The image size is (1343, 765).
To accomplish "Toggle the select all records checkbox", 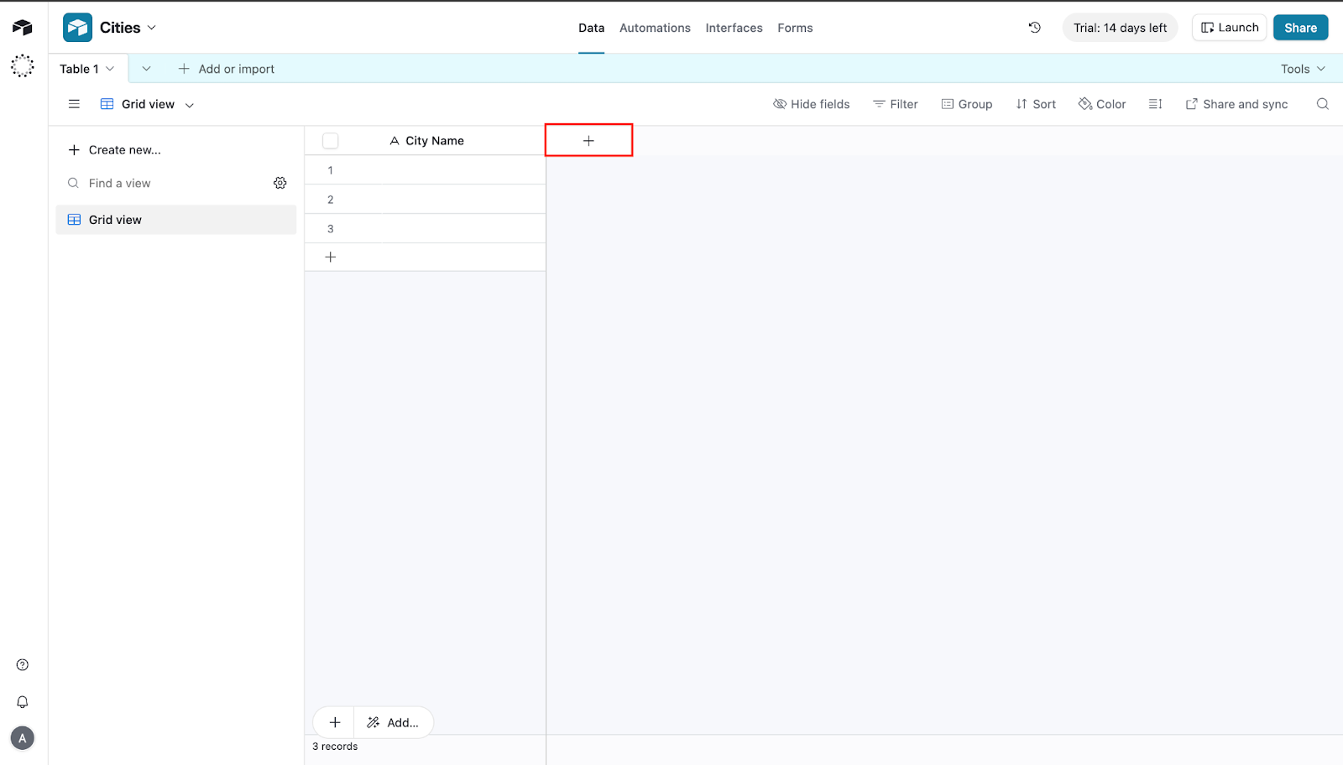I will tap(331, 141).
